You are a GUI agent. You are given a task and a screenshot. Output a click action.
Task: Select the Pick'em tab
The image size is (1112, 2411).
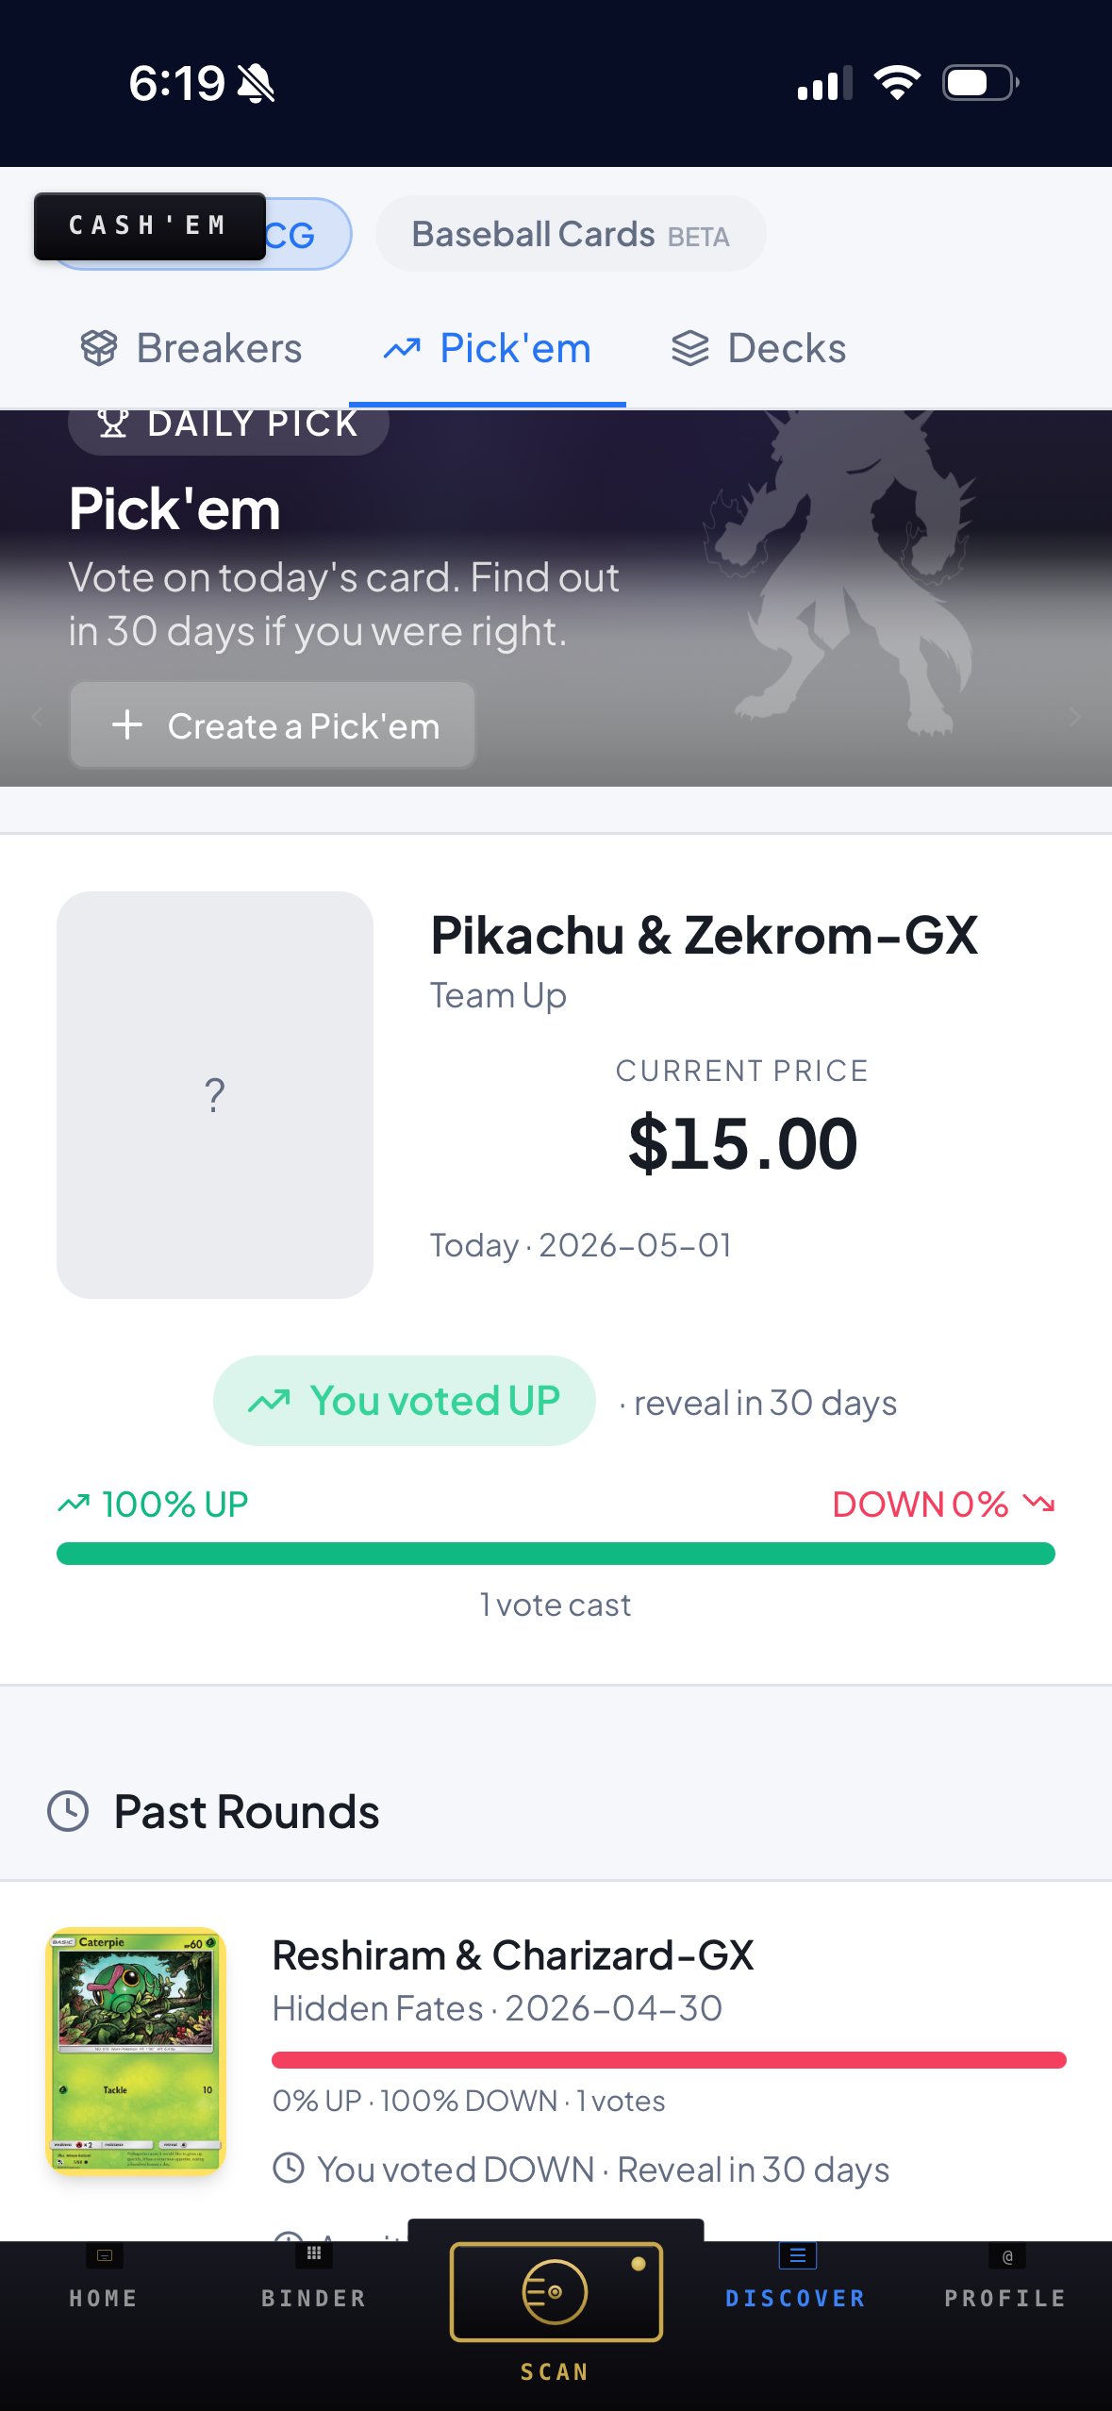click(488, 349)
